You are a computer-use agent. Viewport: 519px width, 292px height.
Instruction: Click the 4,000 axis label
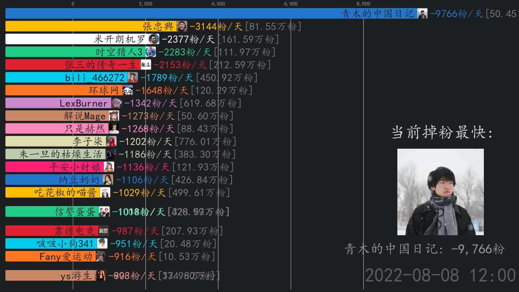click(x=218, y=4)
